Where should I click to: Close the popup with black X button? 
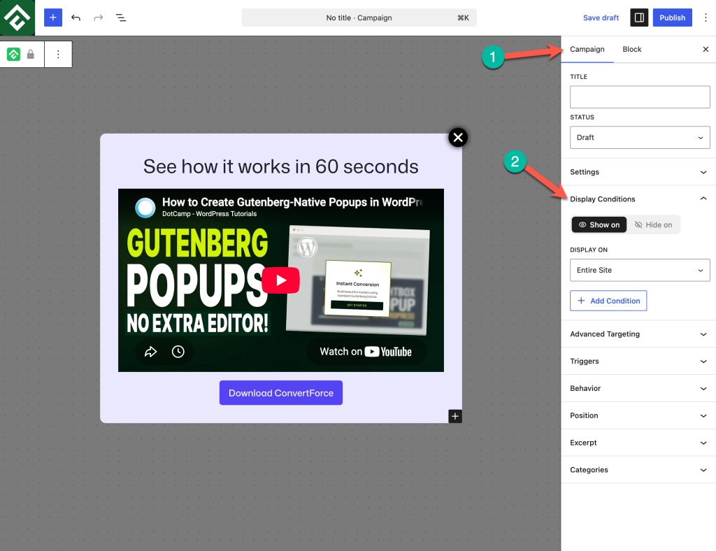458,137
